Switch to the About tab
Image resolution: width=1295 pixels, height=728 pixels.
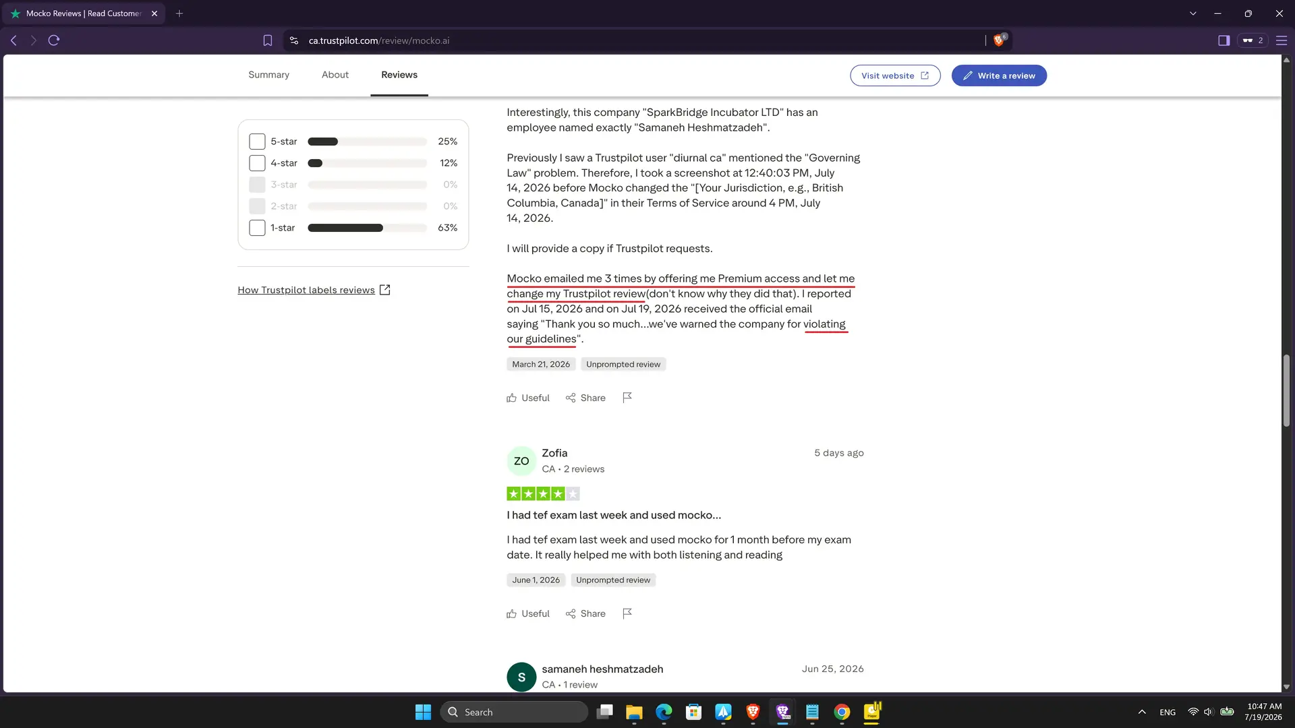(x=335, y=75)
